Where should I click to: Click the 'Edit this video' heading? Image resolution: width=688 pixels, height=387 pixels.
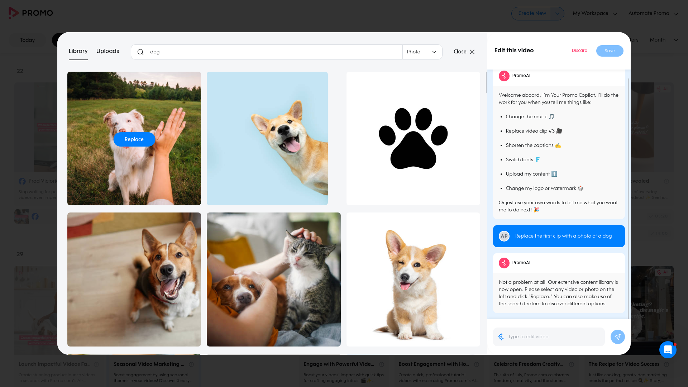click(514, 51)
